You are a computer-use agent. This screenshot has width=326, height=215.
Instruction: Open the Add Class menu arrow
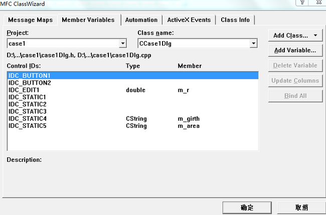tap(315, 36)
